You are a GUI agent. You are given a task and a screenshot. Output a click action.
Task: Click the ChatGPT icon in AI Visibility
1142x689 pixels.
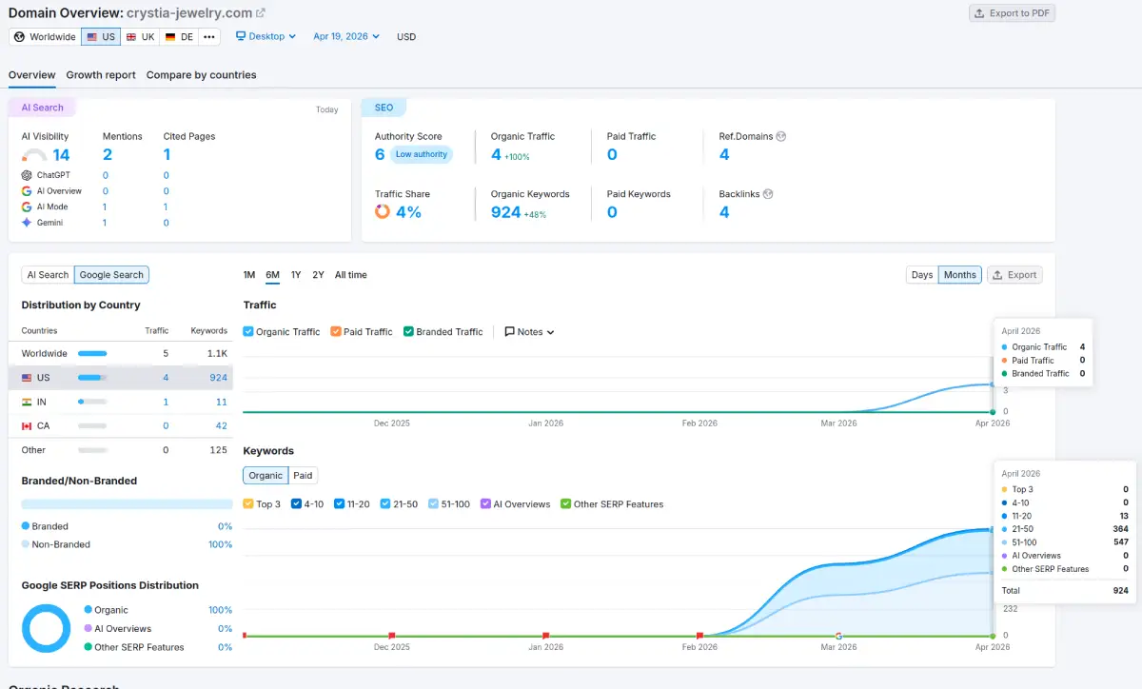[26, 175]
